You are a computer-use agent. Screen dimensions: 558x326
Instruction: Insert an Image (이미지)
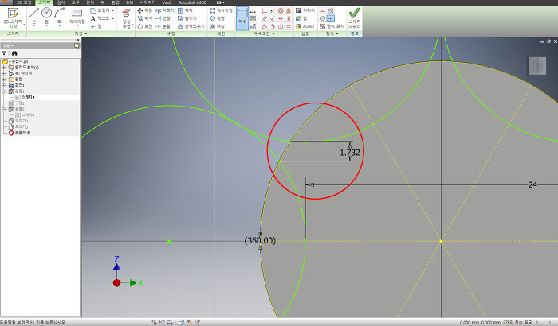[x=305, y=10]
